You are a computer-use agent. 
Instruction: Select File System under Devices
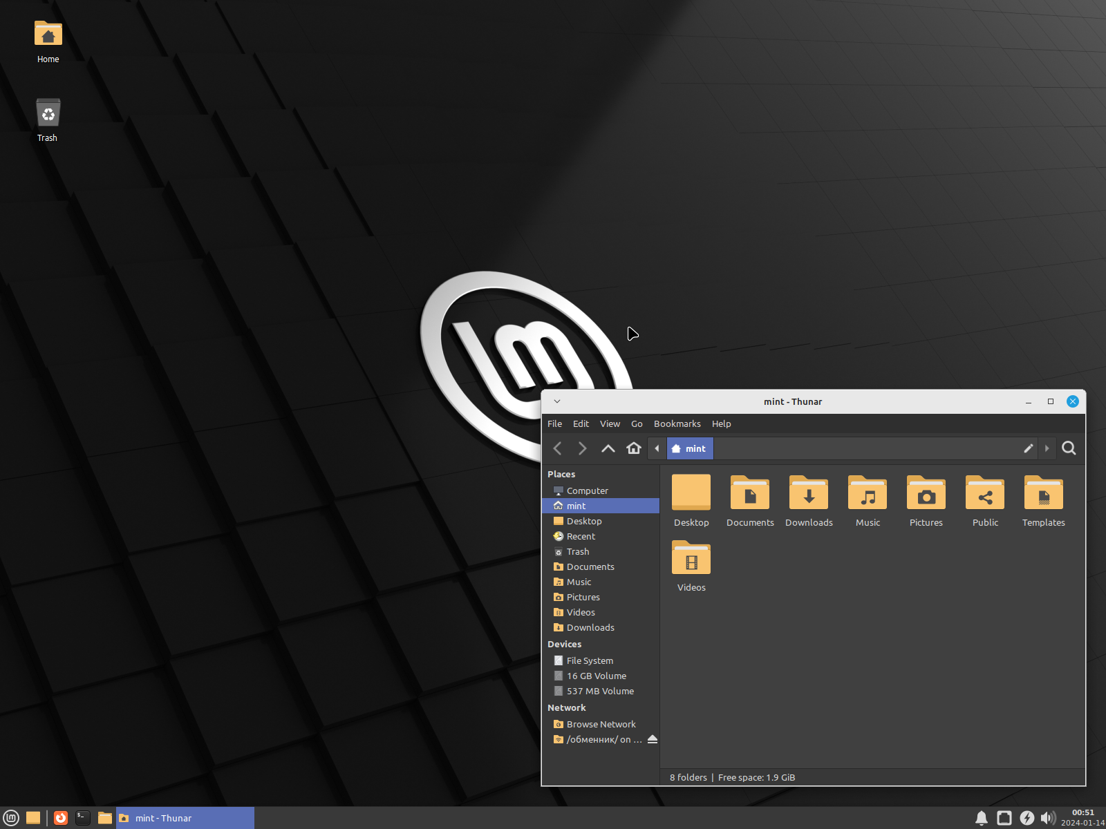(601, 660)
